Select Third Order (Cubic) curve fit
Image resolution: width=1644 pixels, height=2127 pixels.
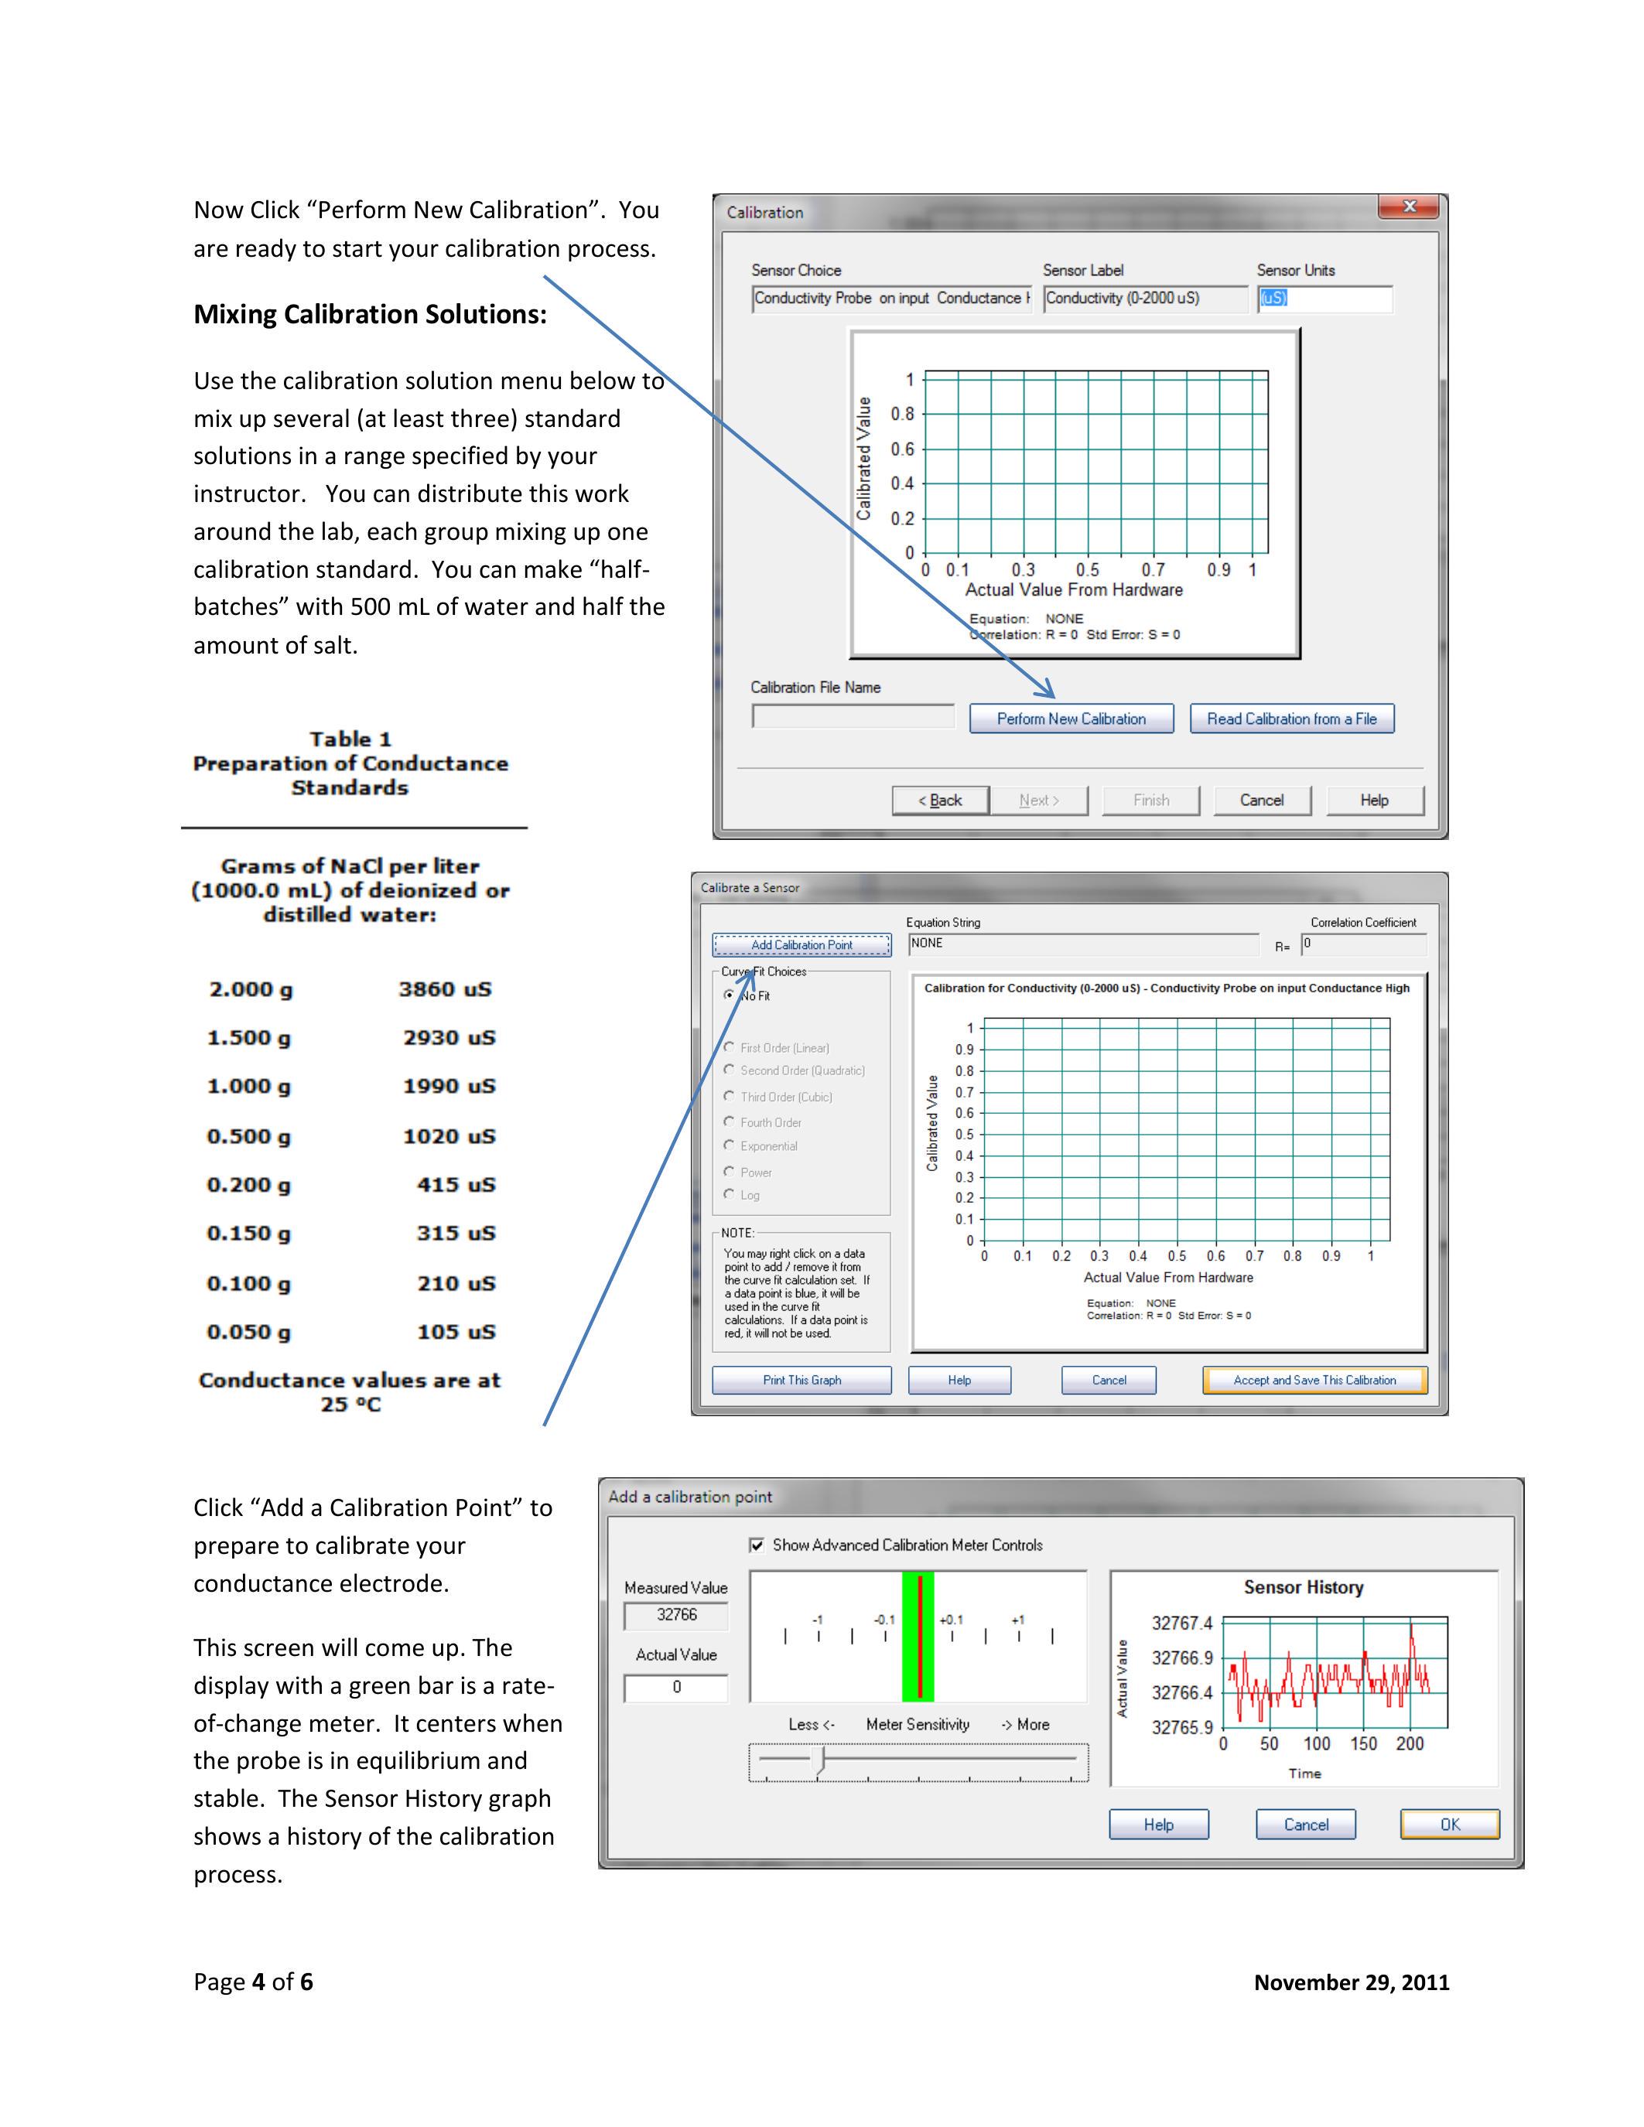point(730,1096)
